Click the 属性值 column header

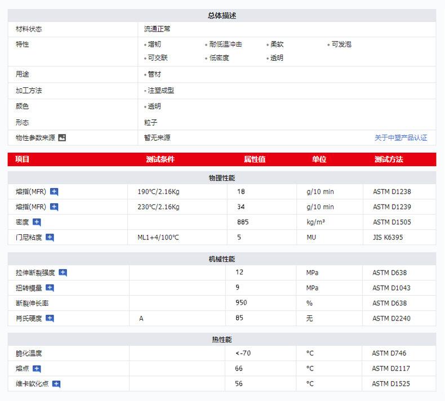coord(255,159)
